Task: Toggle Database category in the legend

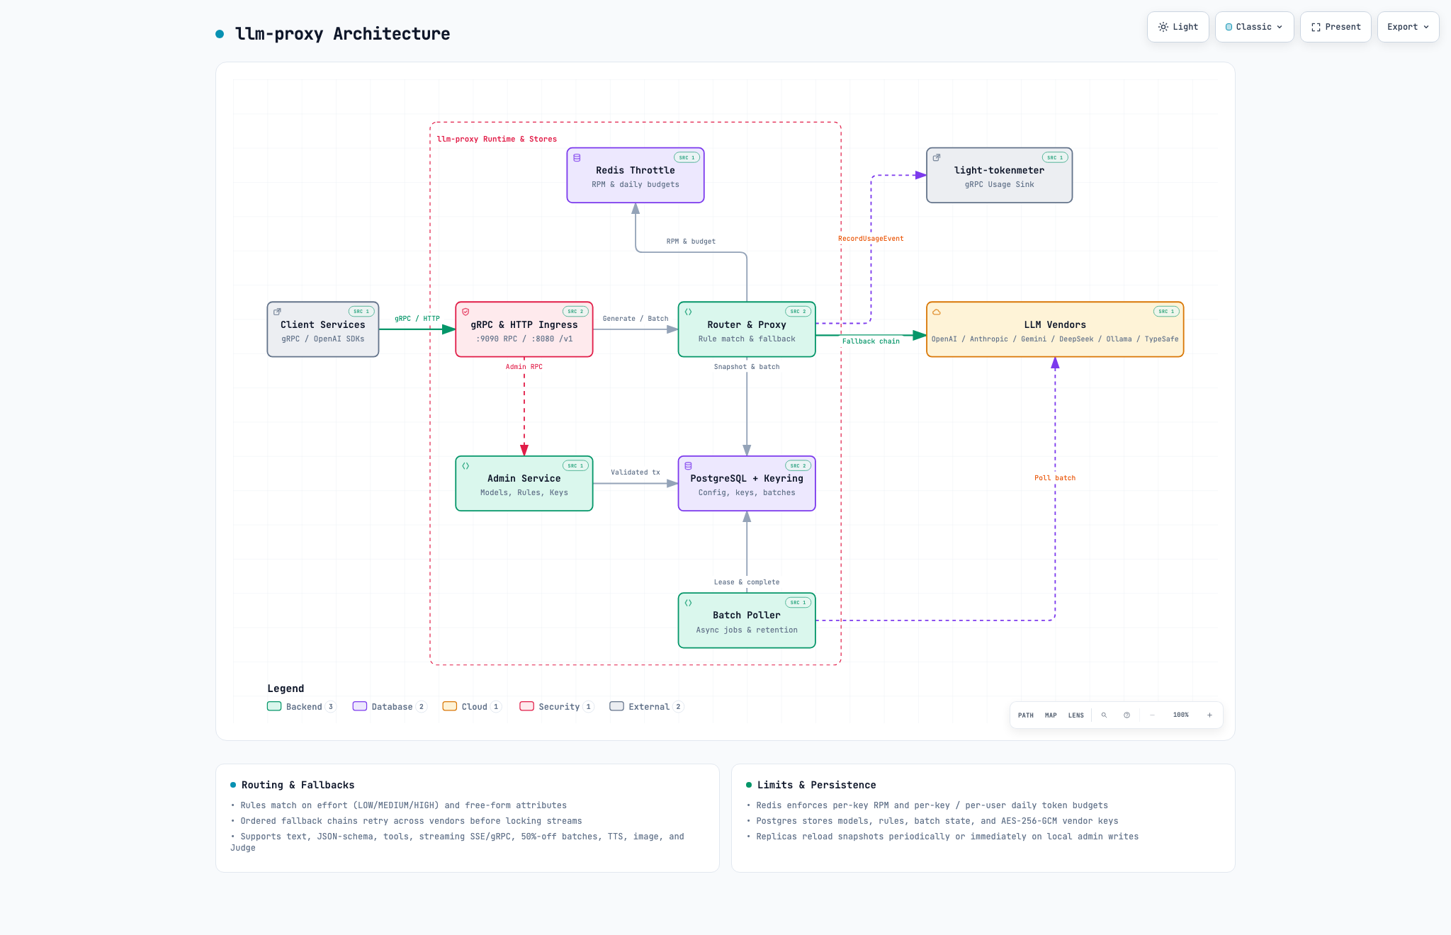Action: 390,707
